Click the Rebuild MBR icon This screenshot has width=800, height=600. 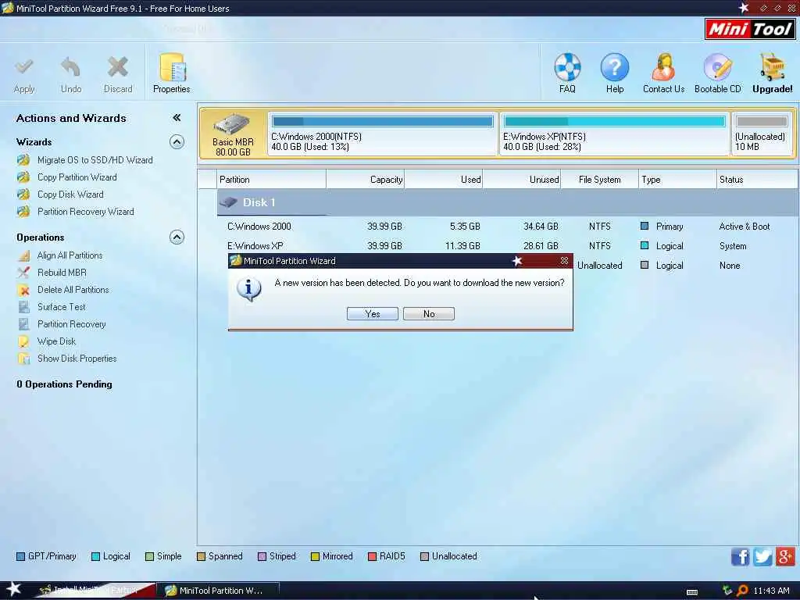[23, 273]
